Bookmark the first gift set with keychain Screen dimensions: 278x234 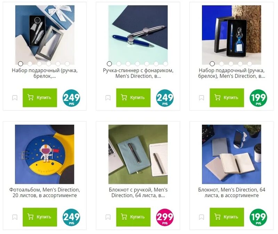coord(15,98)
